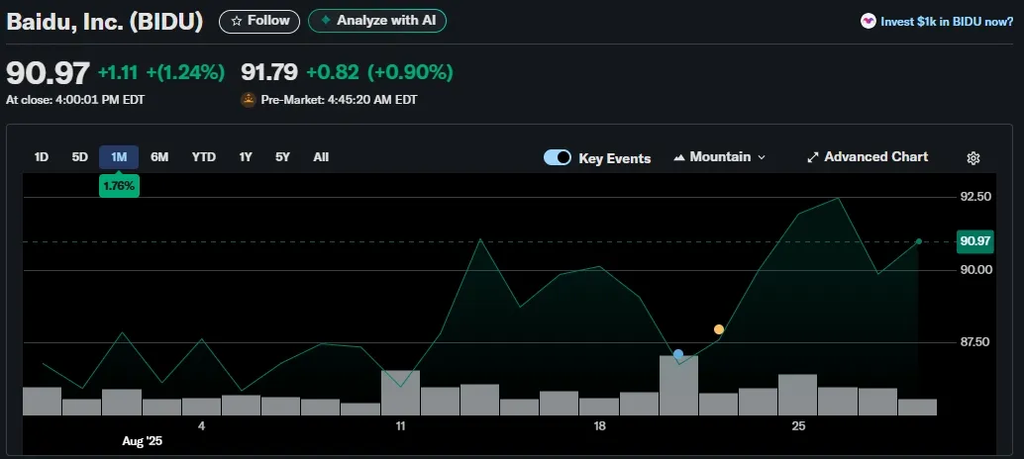The height and width of the screenshot is (459, 1024).
Task: Click the star icon in Follow button
Action: [237, 22]
